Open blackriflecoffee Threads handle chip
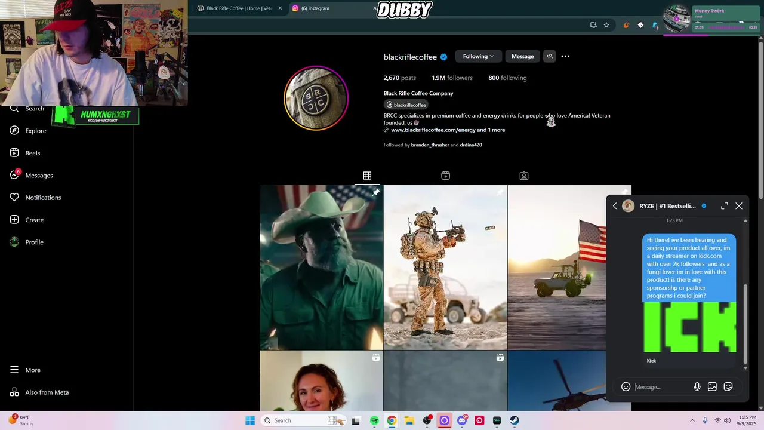 (406, 105)
